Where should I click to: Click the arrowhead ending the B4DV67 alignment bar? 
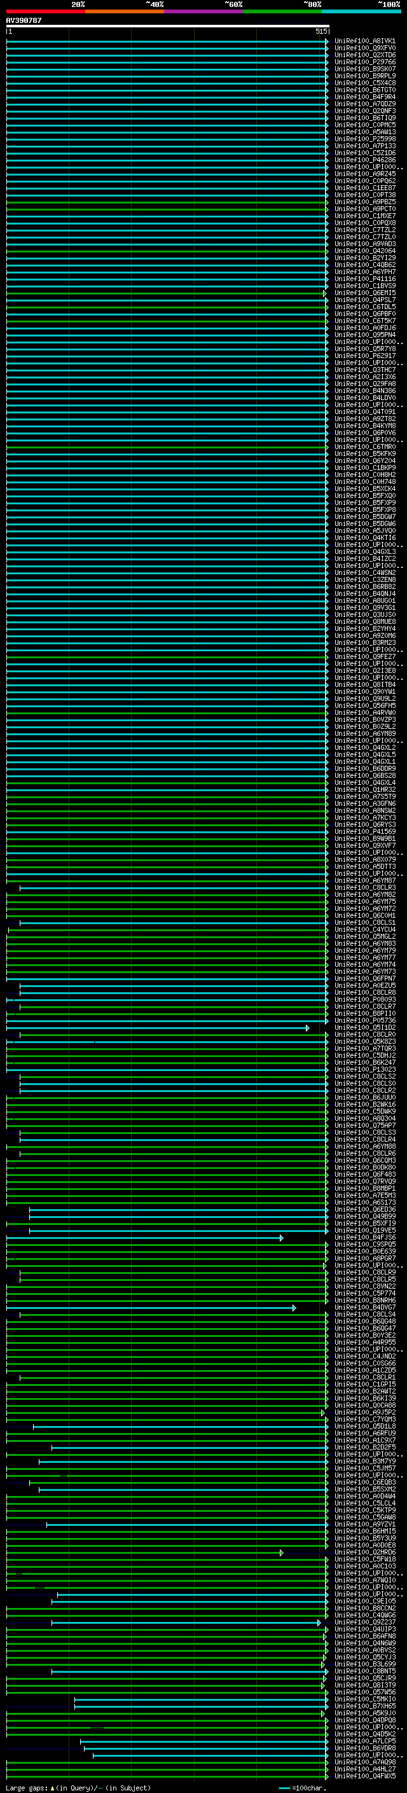click(294, 1308)
